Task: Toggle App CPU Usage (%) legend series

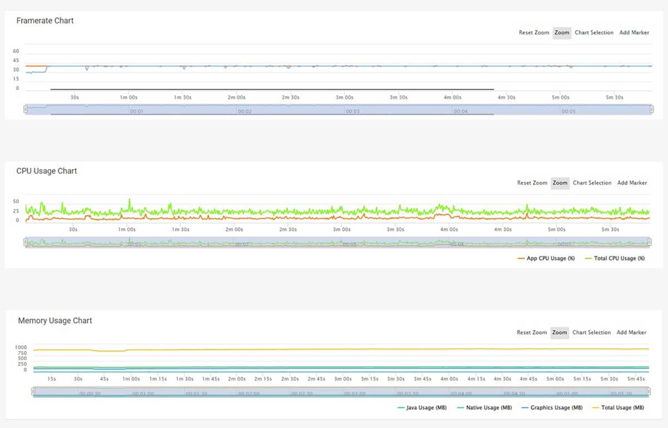Action: (x=546, y=258)
